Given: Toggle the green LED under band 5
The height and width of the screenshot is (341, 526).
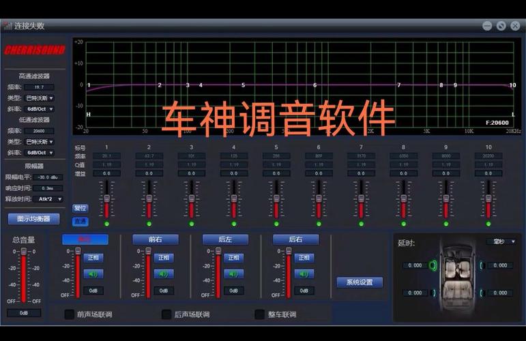Looking at the screenshot, I should [276, 224].
